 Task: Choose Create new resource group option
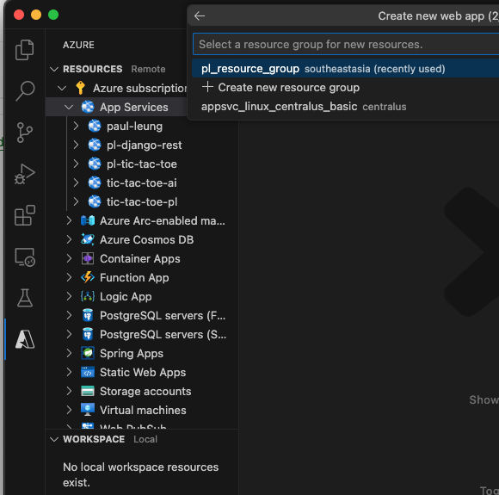click(x=345, y=88)
